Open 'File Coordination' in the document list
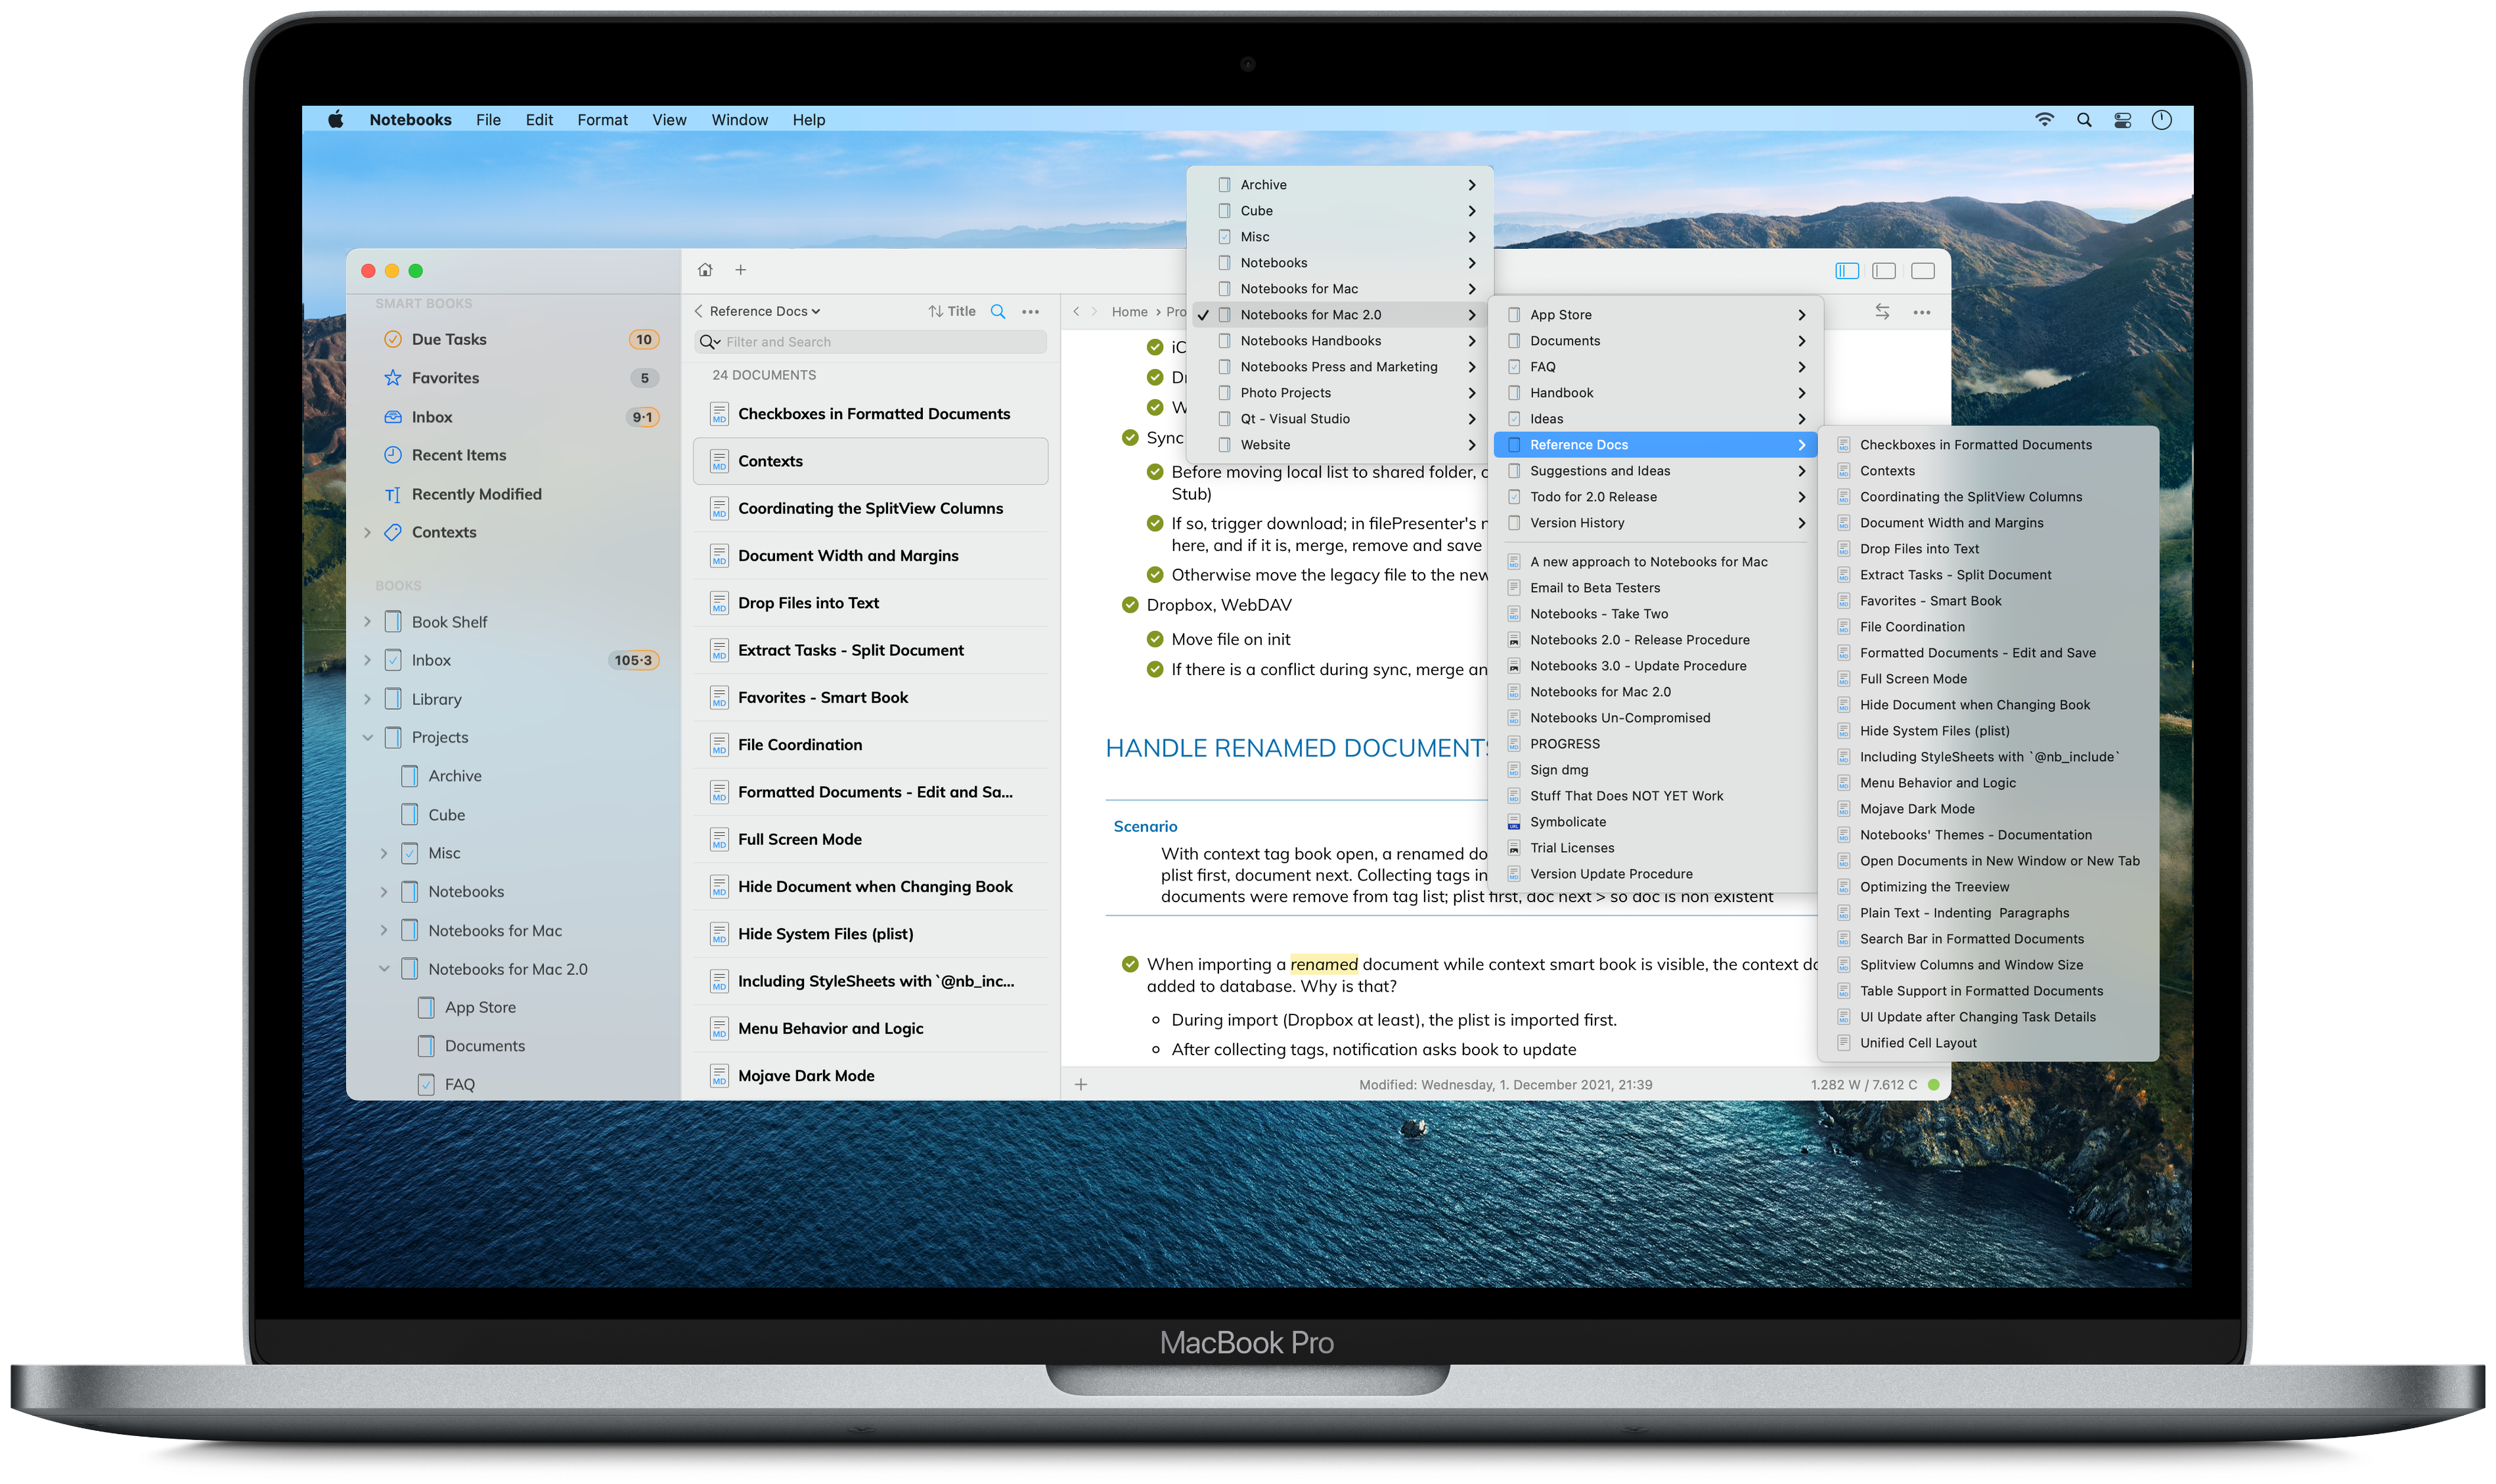The image size is (2496, 1484). pos(870,745)
